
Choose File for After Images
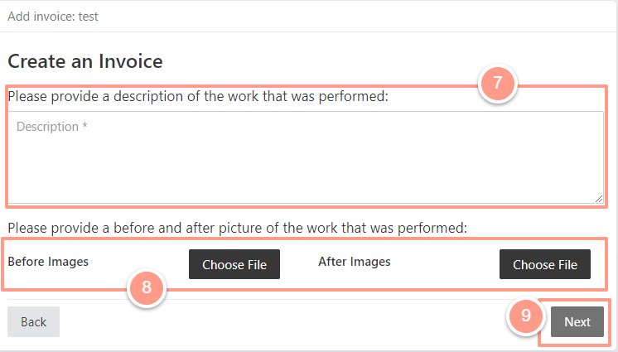(545, 264)
